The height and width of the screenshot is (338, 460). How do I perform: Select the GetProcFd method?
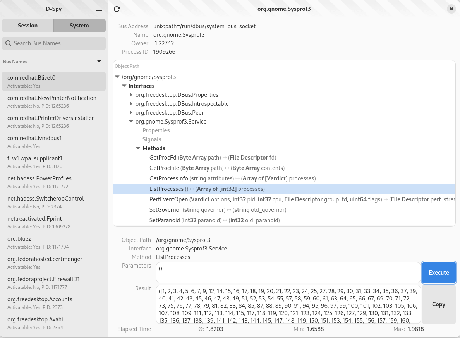click(284, 158)
